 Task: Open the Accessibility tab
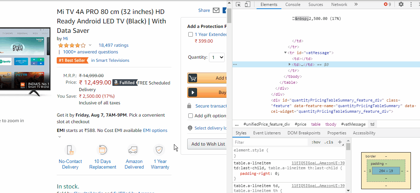364,133
